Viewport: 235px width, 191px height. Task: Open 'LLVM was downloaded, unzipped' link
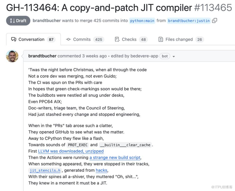(71, 151)
